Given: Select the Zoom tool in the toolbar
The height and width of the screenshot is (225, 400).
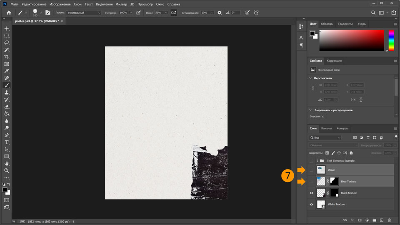Looking at the screenshot, I should pyautogui.click(x=7, y=170).
